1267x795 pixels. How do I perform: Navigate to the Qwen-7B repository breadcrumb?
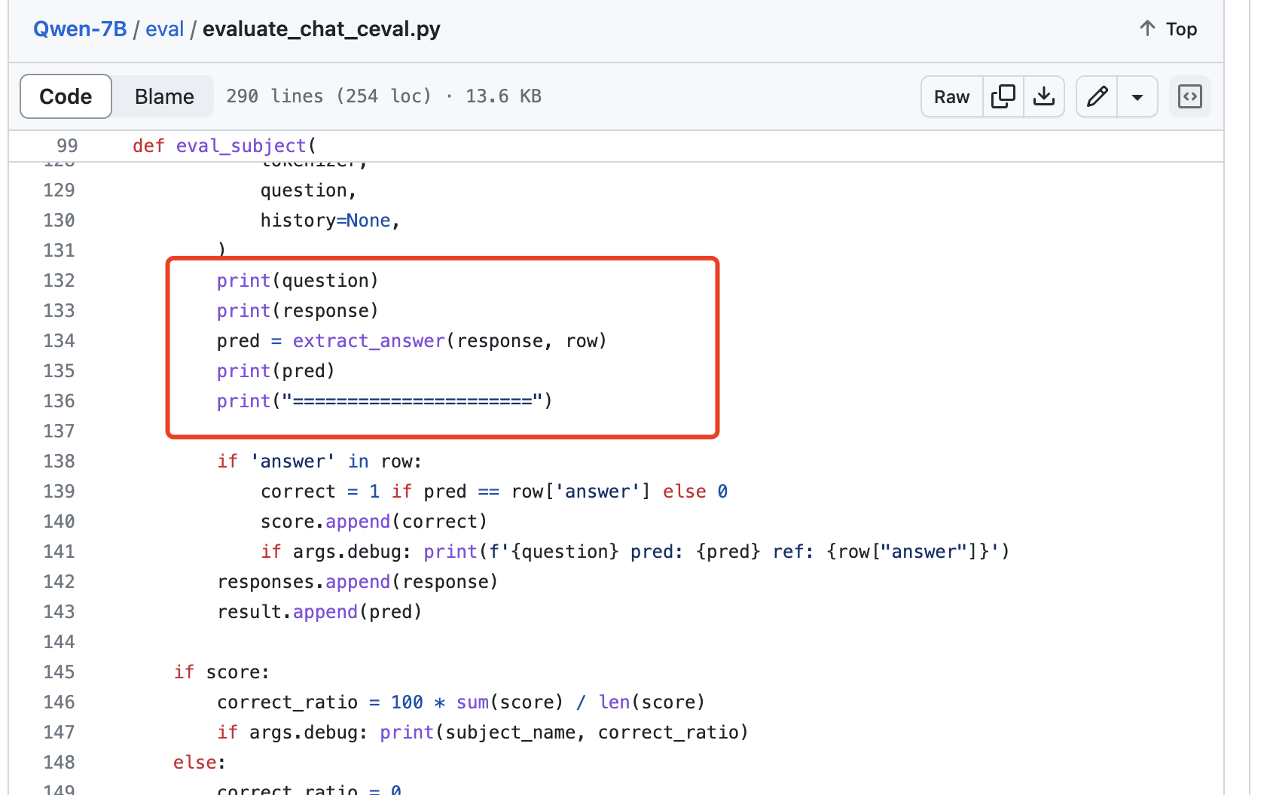coord(80,29)
